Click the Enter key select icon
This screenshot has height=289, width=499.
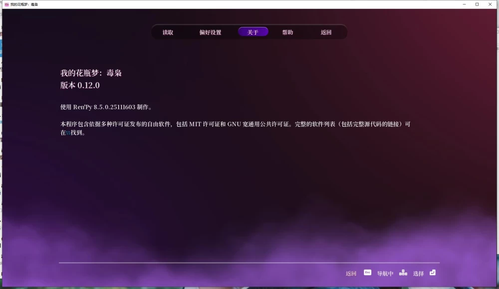[433, 273]
